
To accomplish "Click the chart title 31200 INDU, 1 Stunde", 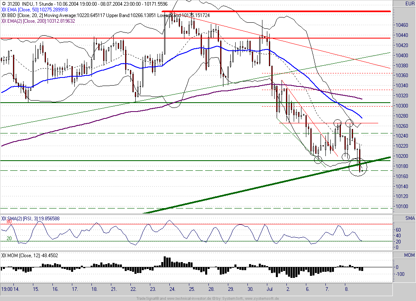I will (31, 4).
